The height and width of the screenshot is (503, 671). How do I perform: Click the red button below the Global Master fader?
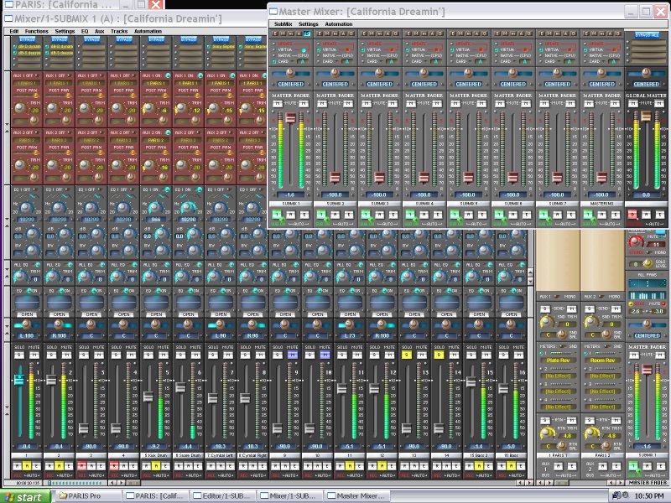pos(632,215)
